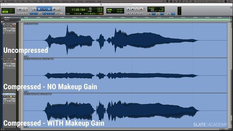
Task: Toggle solo on the third (makeup gain) track
Action: [x=11, y=97]
